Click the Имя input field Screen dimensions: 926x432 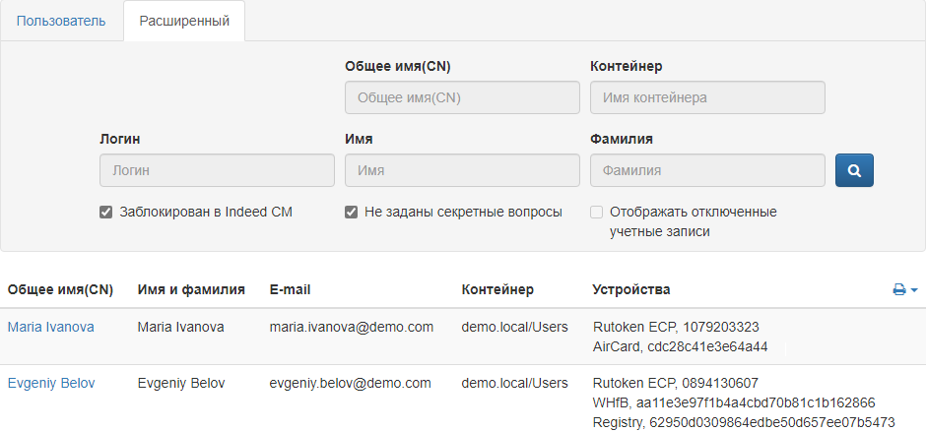point(462,170)
